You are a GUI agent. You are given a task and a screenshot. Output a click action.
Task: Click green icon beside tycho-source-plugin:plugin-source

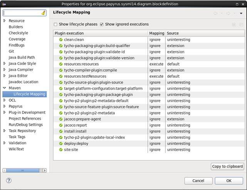[61, 83]
